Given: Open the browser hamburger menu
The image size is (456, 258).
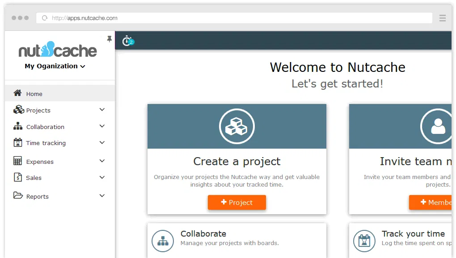Looking at the screenshot, I should [442, 18].
